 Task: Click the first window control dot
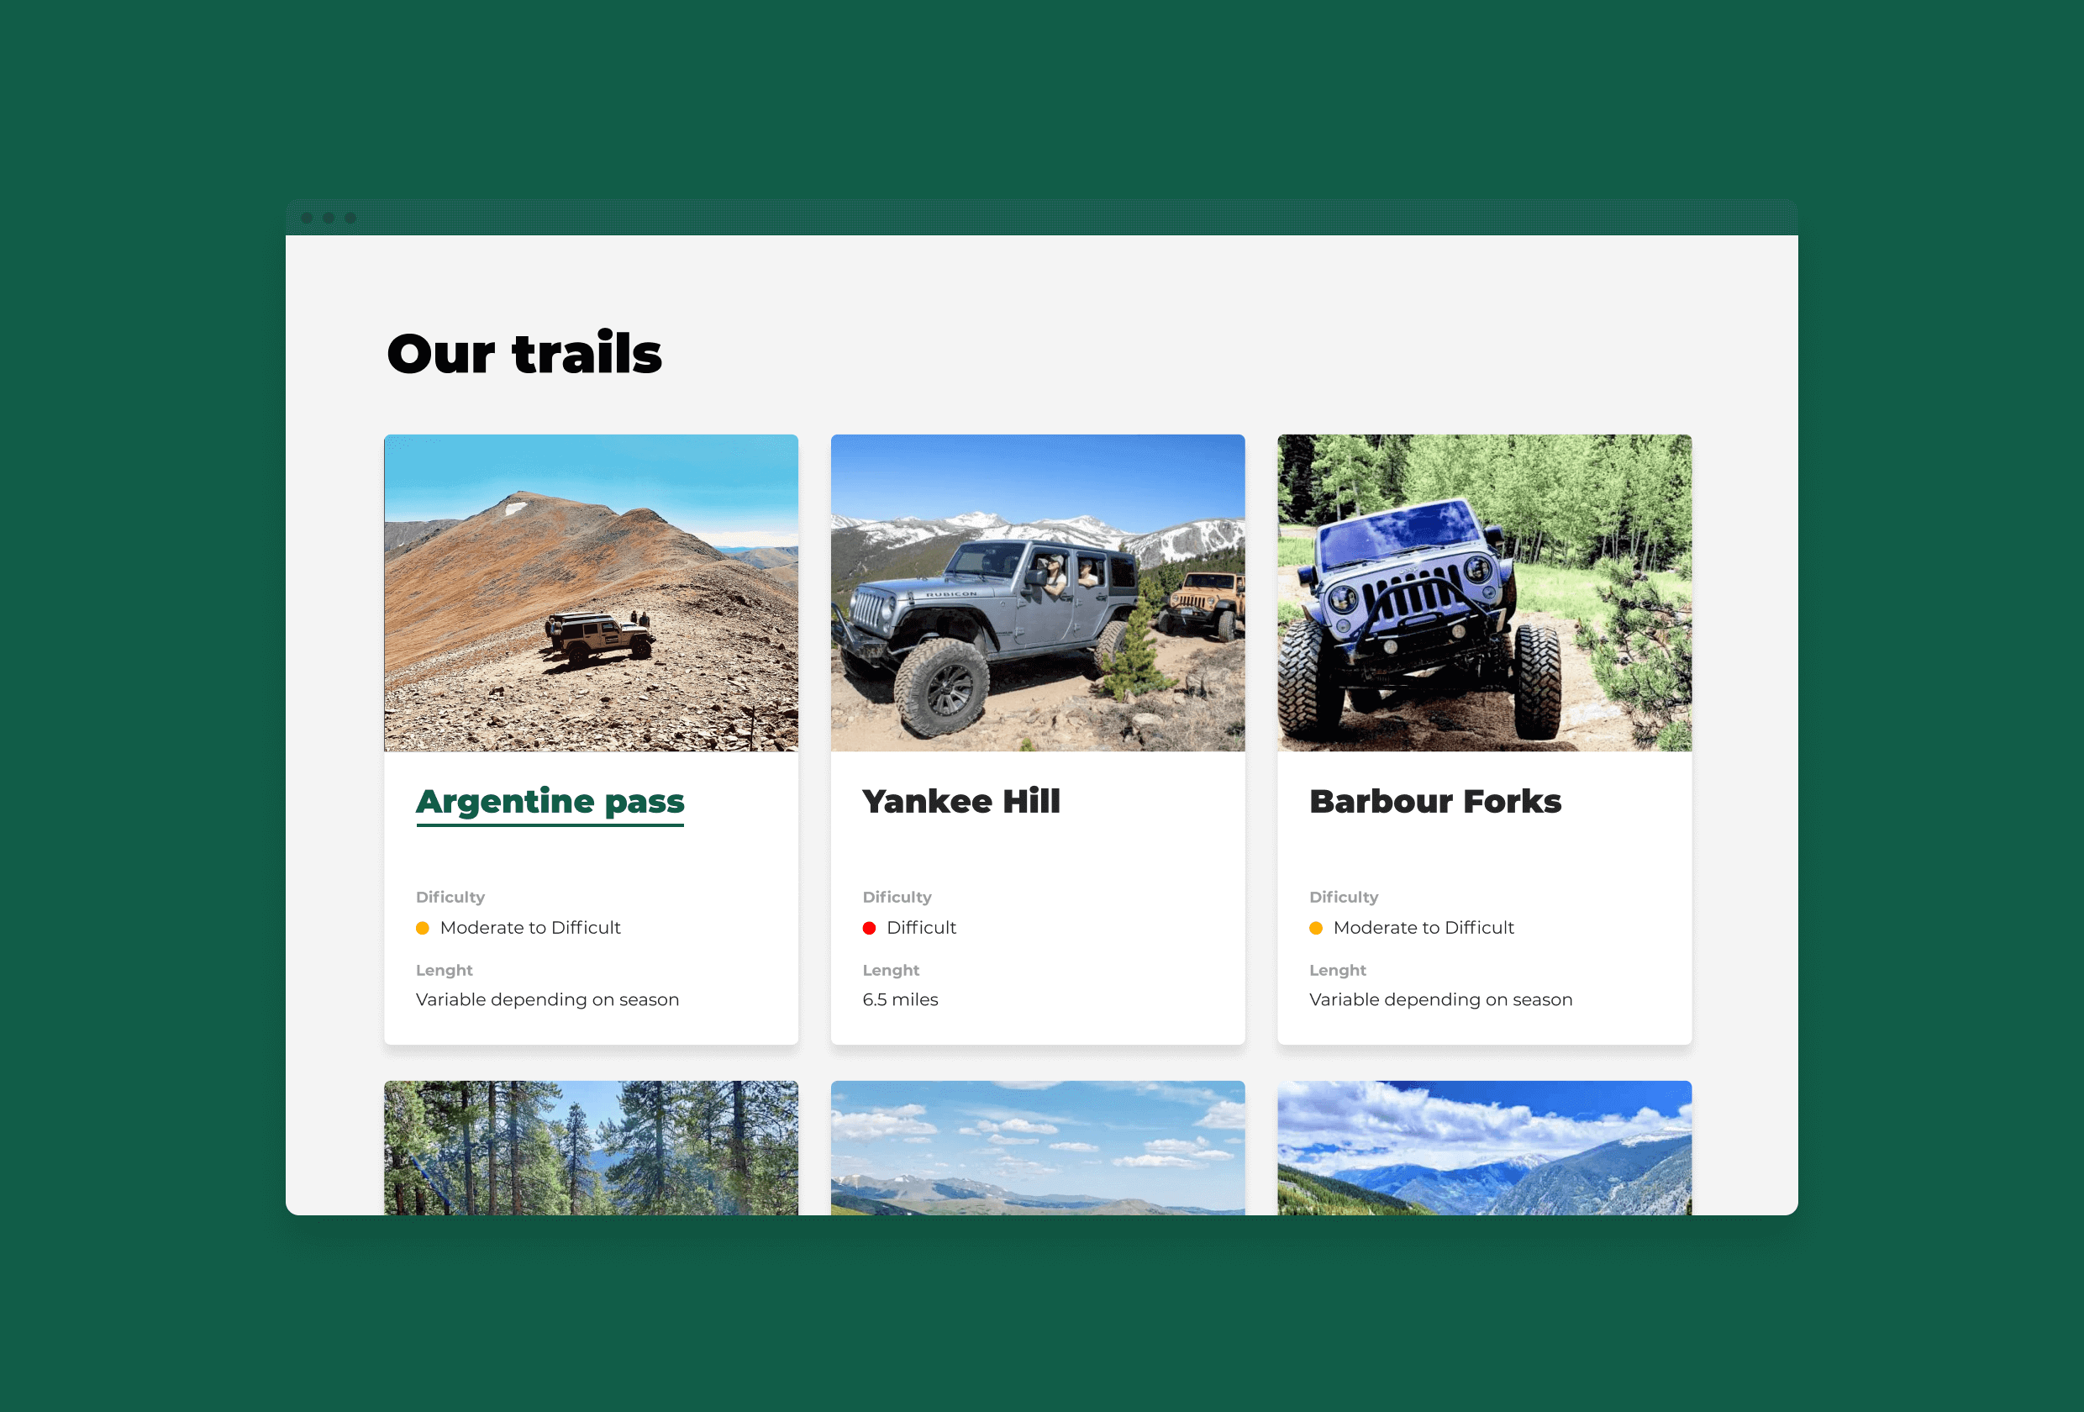click(x=307, y=218)
